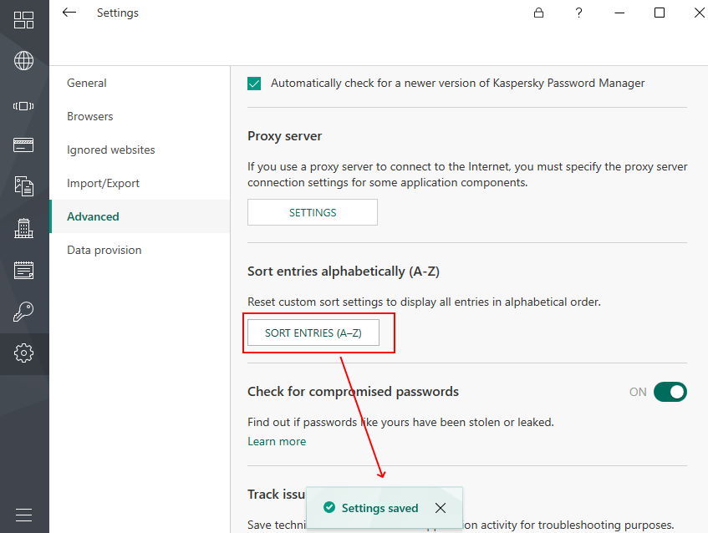Open the password generator key icon
The image size is (708, 533).
coord(23,312)
